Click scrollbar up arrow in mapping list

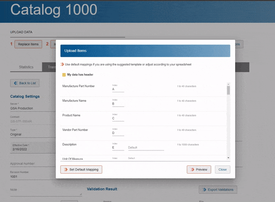228,84
